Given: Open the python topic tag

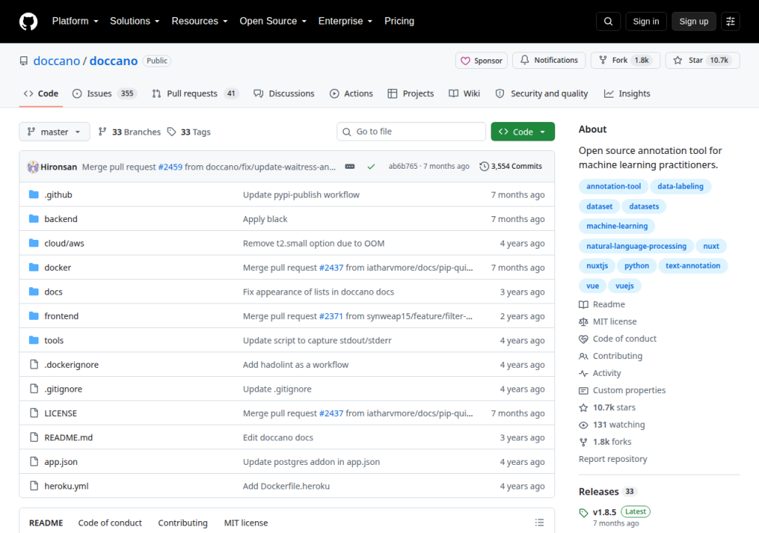Looking at the screenshot, I should coord(637,266).
